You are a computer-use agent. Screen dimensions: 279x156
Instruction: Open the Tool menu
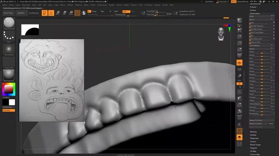pos(140,5)
